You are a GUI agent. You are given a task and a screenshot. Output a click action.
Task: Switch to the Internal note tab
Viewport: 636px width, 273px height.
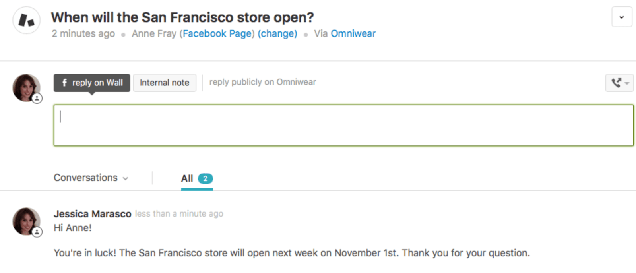tap(165, 83)
